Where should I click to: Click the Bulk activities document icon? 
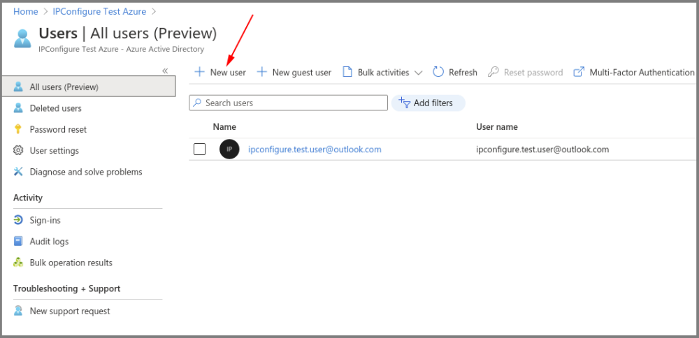(x=347, y=72)
